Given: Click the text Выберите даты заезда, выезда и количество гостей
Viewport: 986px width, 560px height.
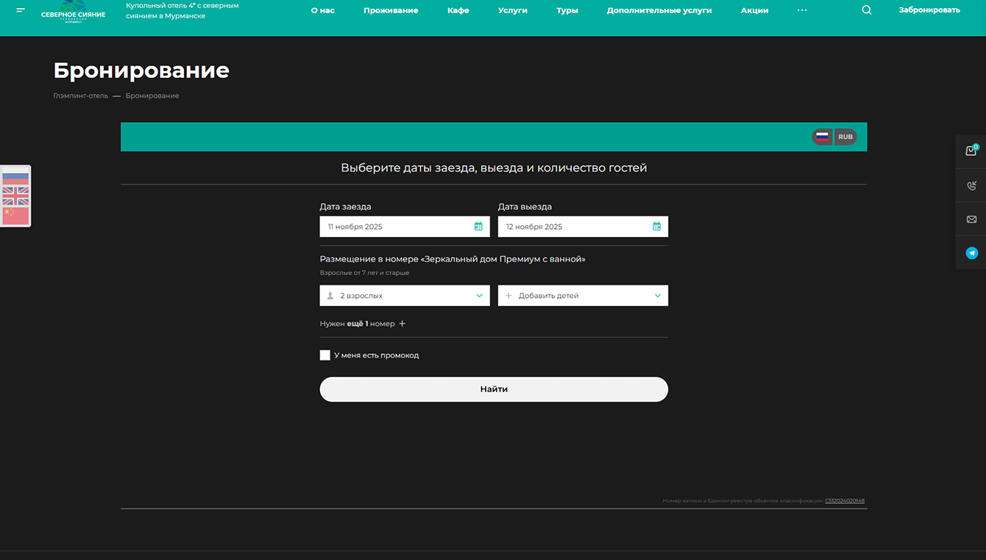Looking at the screenshot, I should tap(494, 168).
